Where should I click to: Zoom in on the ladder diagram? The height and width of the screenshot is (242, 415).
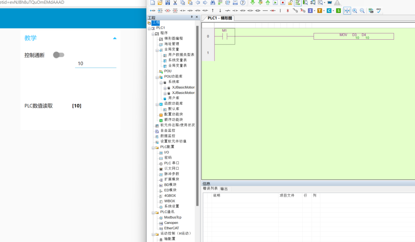tap(355, 11)
